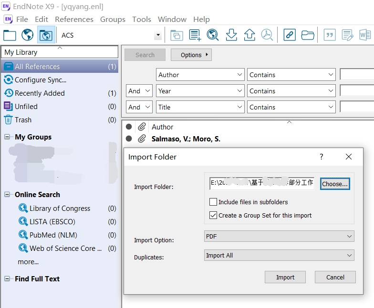Click the read/unread dot column header
This screenshot has width=374, height=308.
129,127
